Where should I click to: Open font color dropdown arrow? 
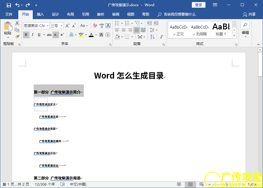click(x=96, y=35)
